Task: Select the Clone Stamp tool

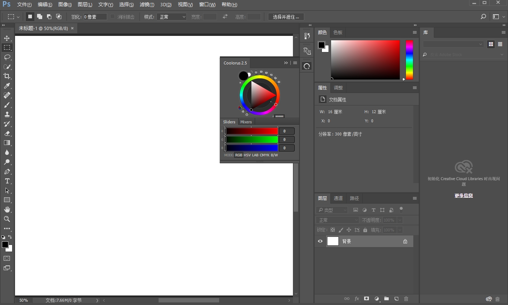Action: 7,114
